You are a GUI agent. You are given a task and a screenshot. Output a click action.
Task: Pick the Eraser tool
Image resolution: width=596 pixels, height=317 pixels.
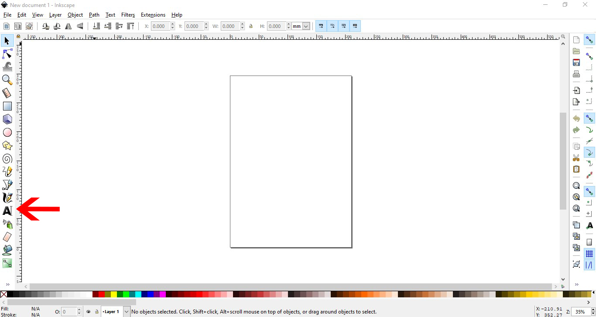point(7,237)
